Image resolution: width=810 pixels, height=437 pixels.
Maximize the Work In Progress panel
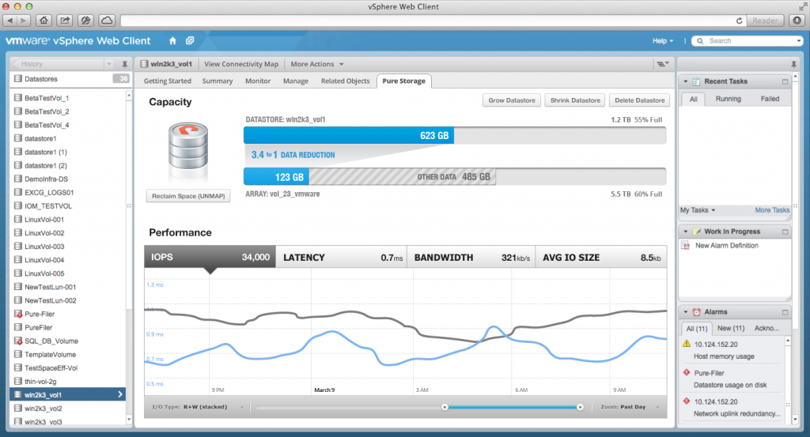click(785, 232)
